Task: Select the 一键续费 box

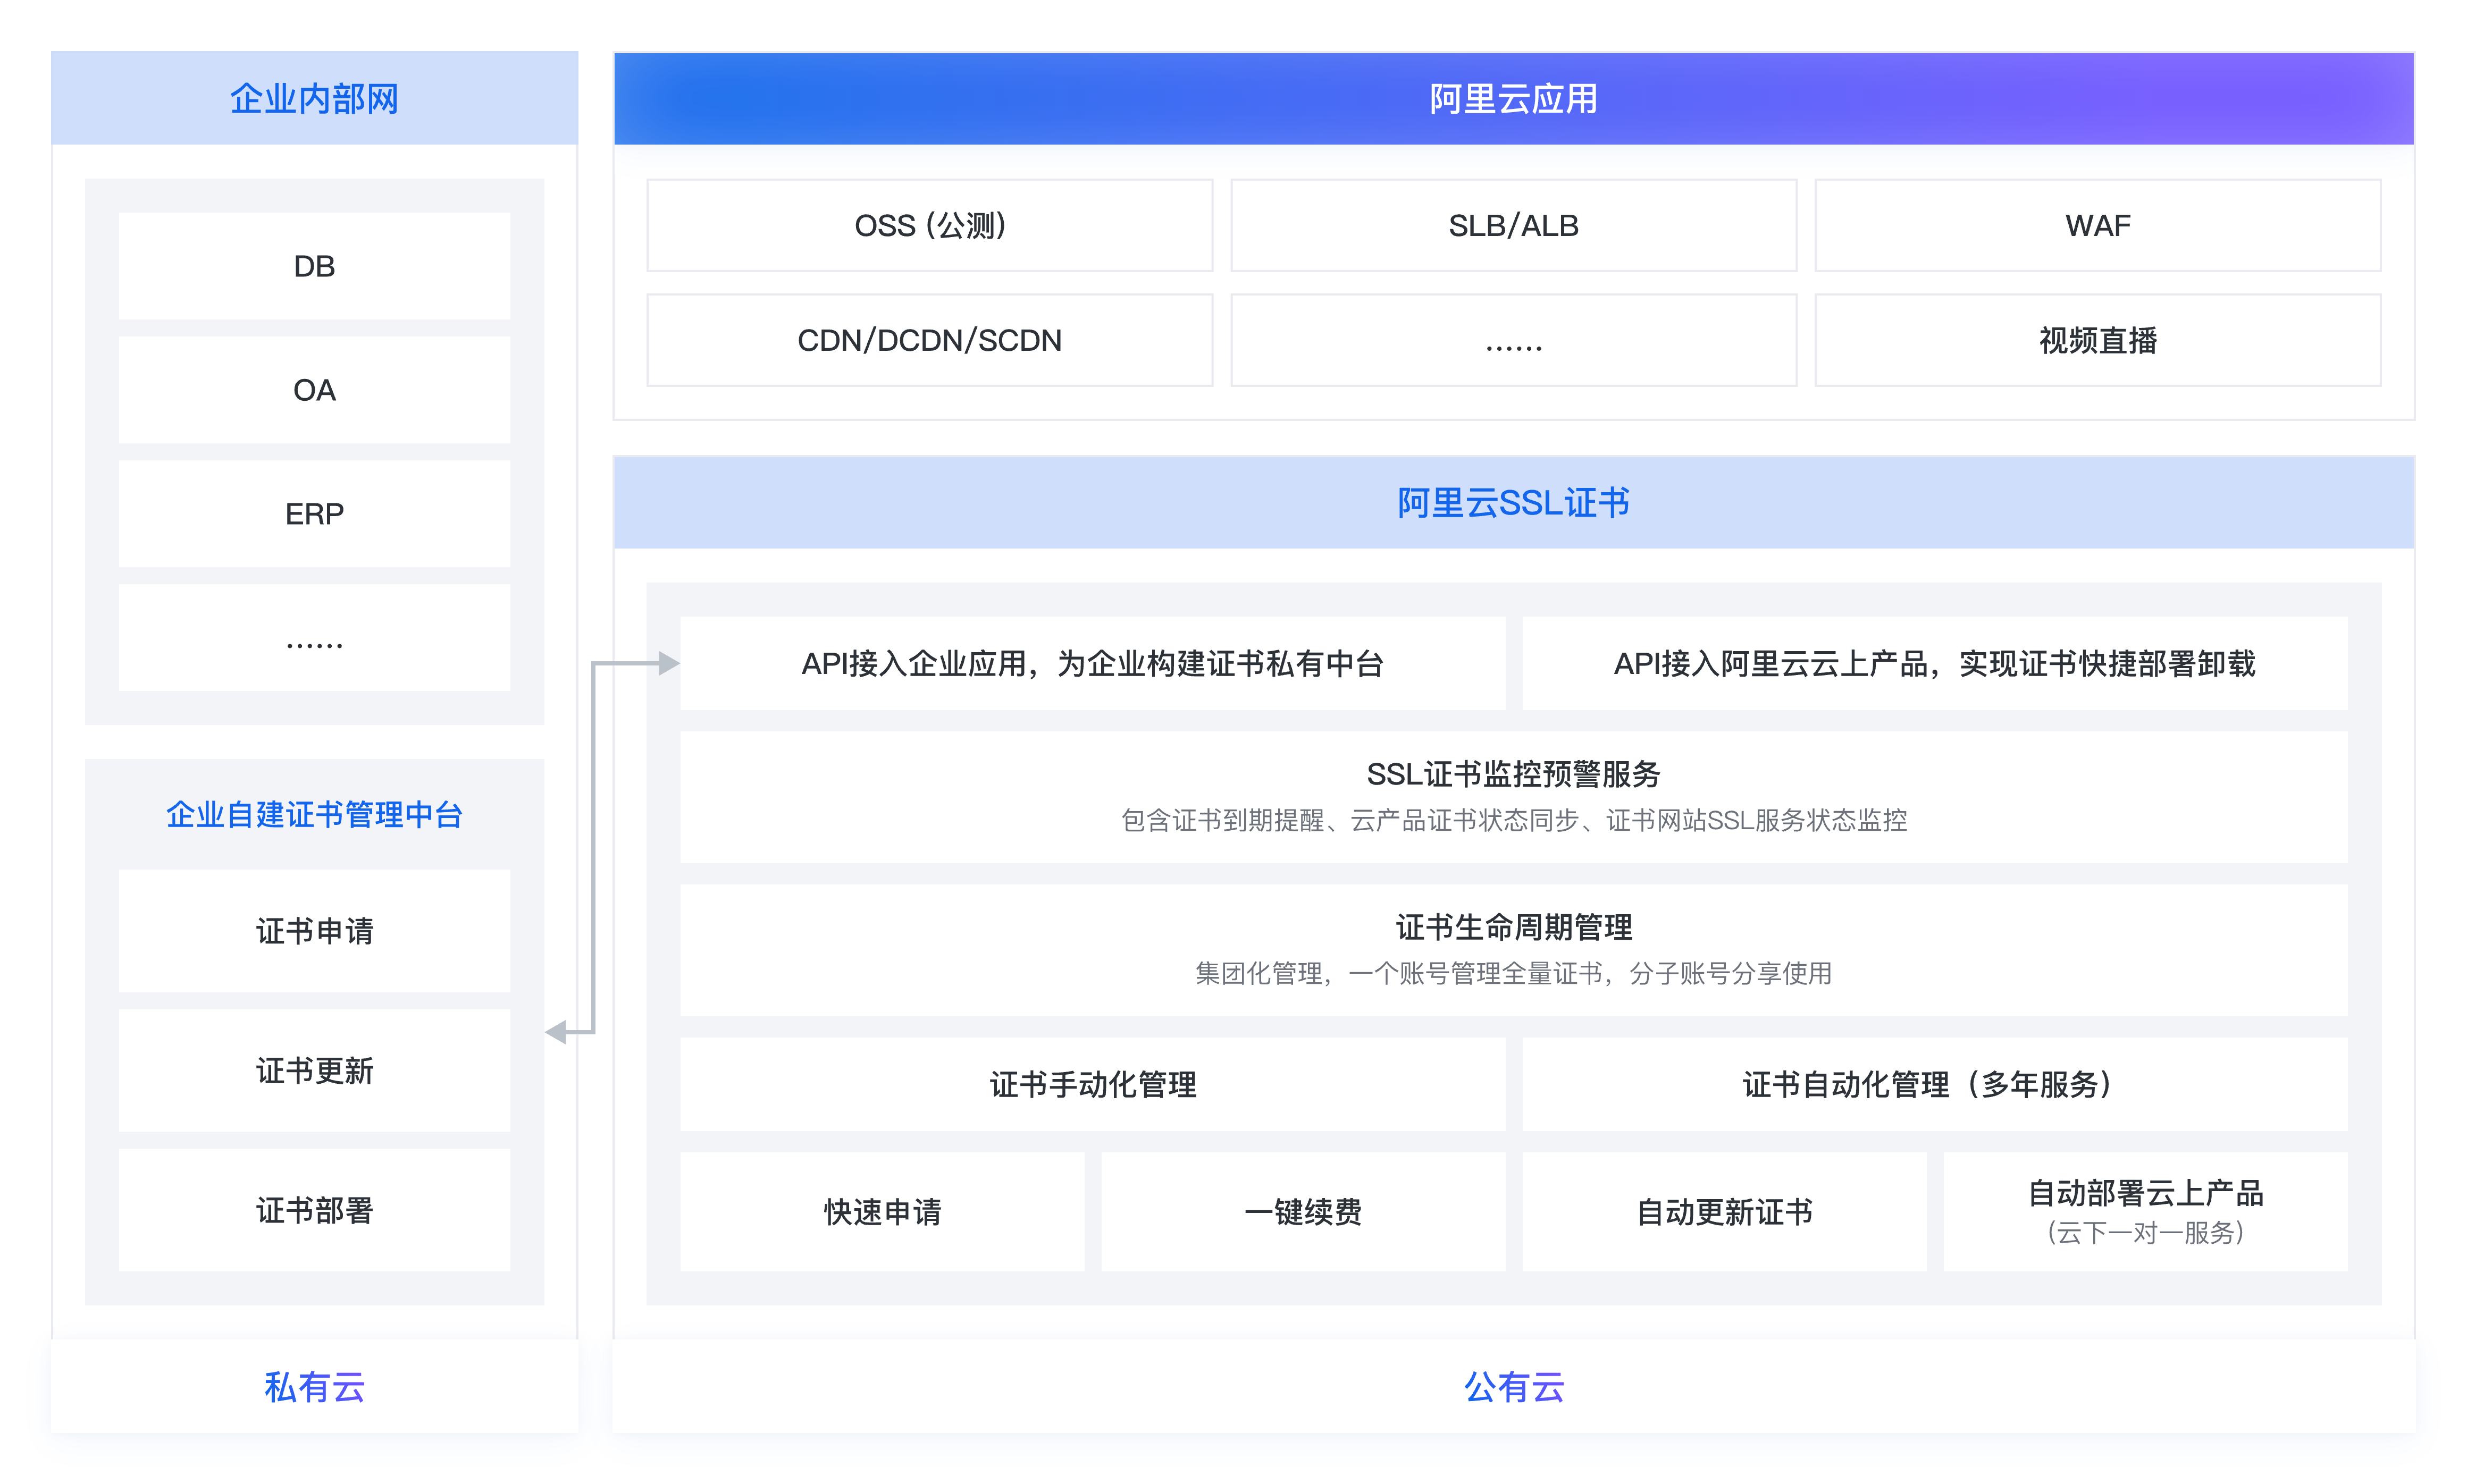Action: point(1303,1212)
